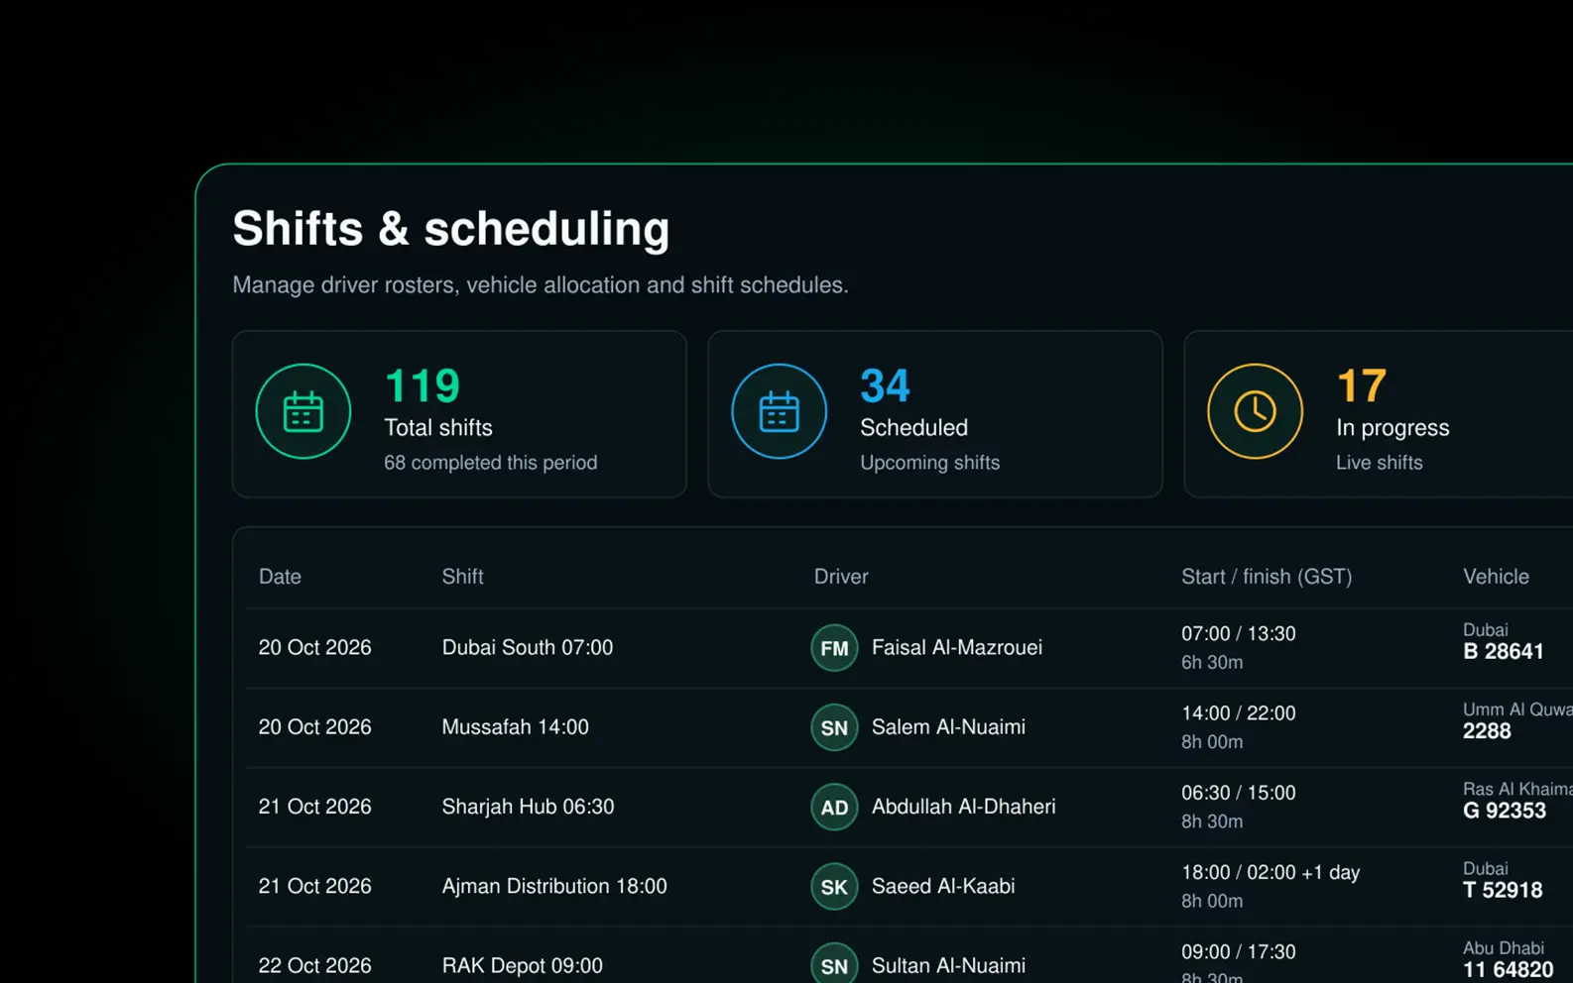The height and width of the screenshot is (983, 1573).
Task: Click driver name Salem Al-Nuaimi
Action: (948, 727)
